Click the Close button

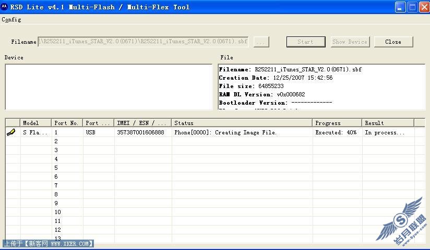click(x=393, y=42)
